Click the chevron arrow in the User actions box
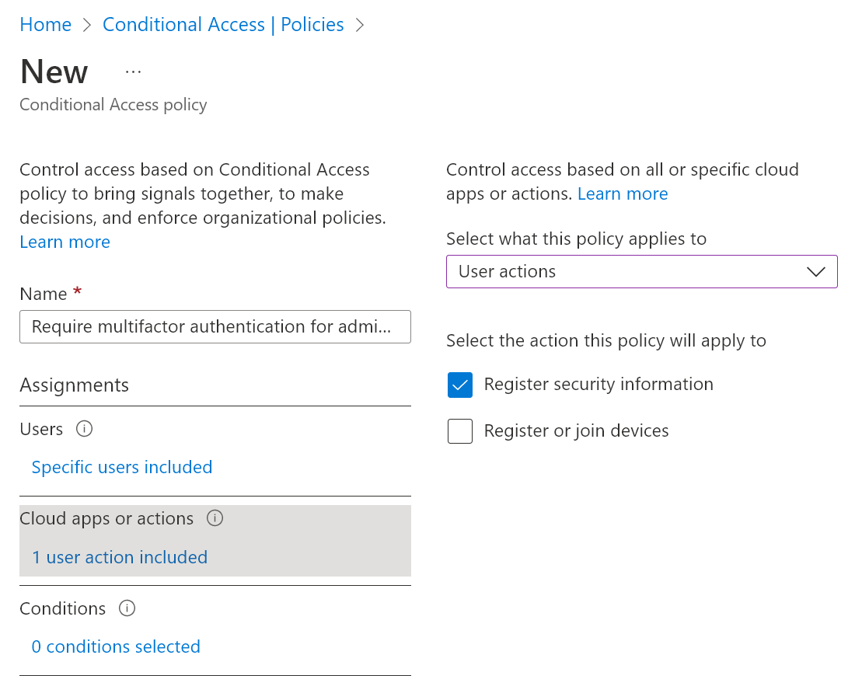This screenshot has width=855, height=676. coord(815,272)
